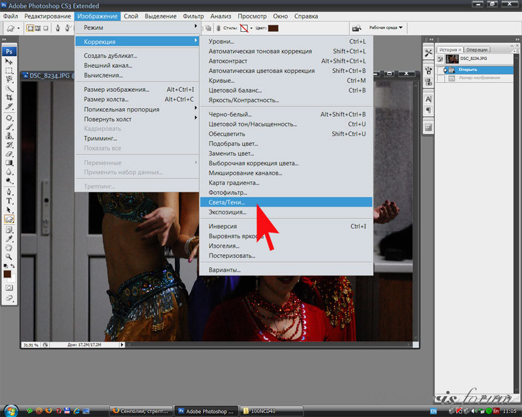Select the Crop tool

[x=10, y=97]
